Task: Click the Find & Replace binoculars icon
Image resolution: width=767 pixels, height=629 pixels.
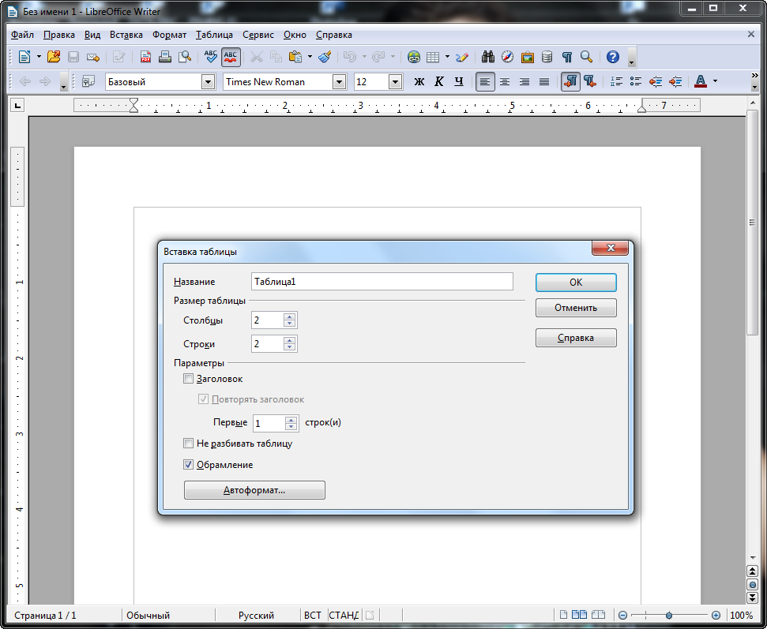Action: pos(488,57)
